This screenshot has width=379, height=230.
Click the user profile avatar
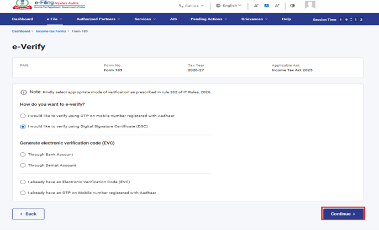310,6
